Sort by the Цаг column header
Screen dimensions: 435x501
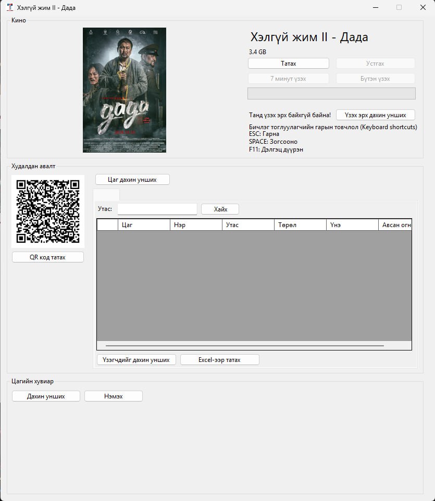point(144,225)
